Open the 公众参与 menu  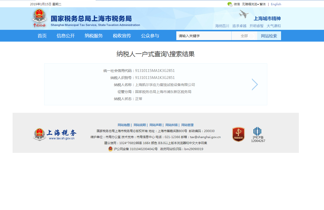150,36
